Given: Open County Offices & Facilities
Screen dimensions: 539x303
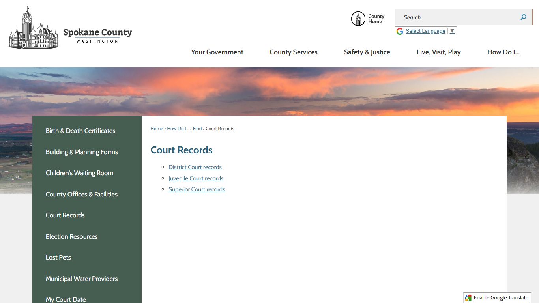Looking at the screenshot, I should tap(82, 194).
